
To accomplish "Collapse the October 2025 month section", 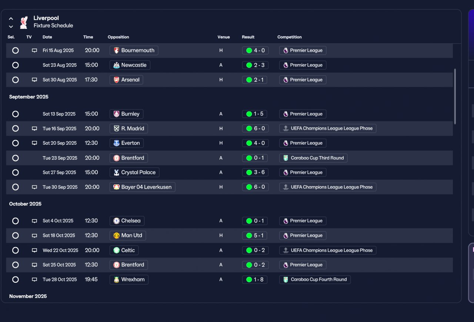I will 25,204.
